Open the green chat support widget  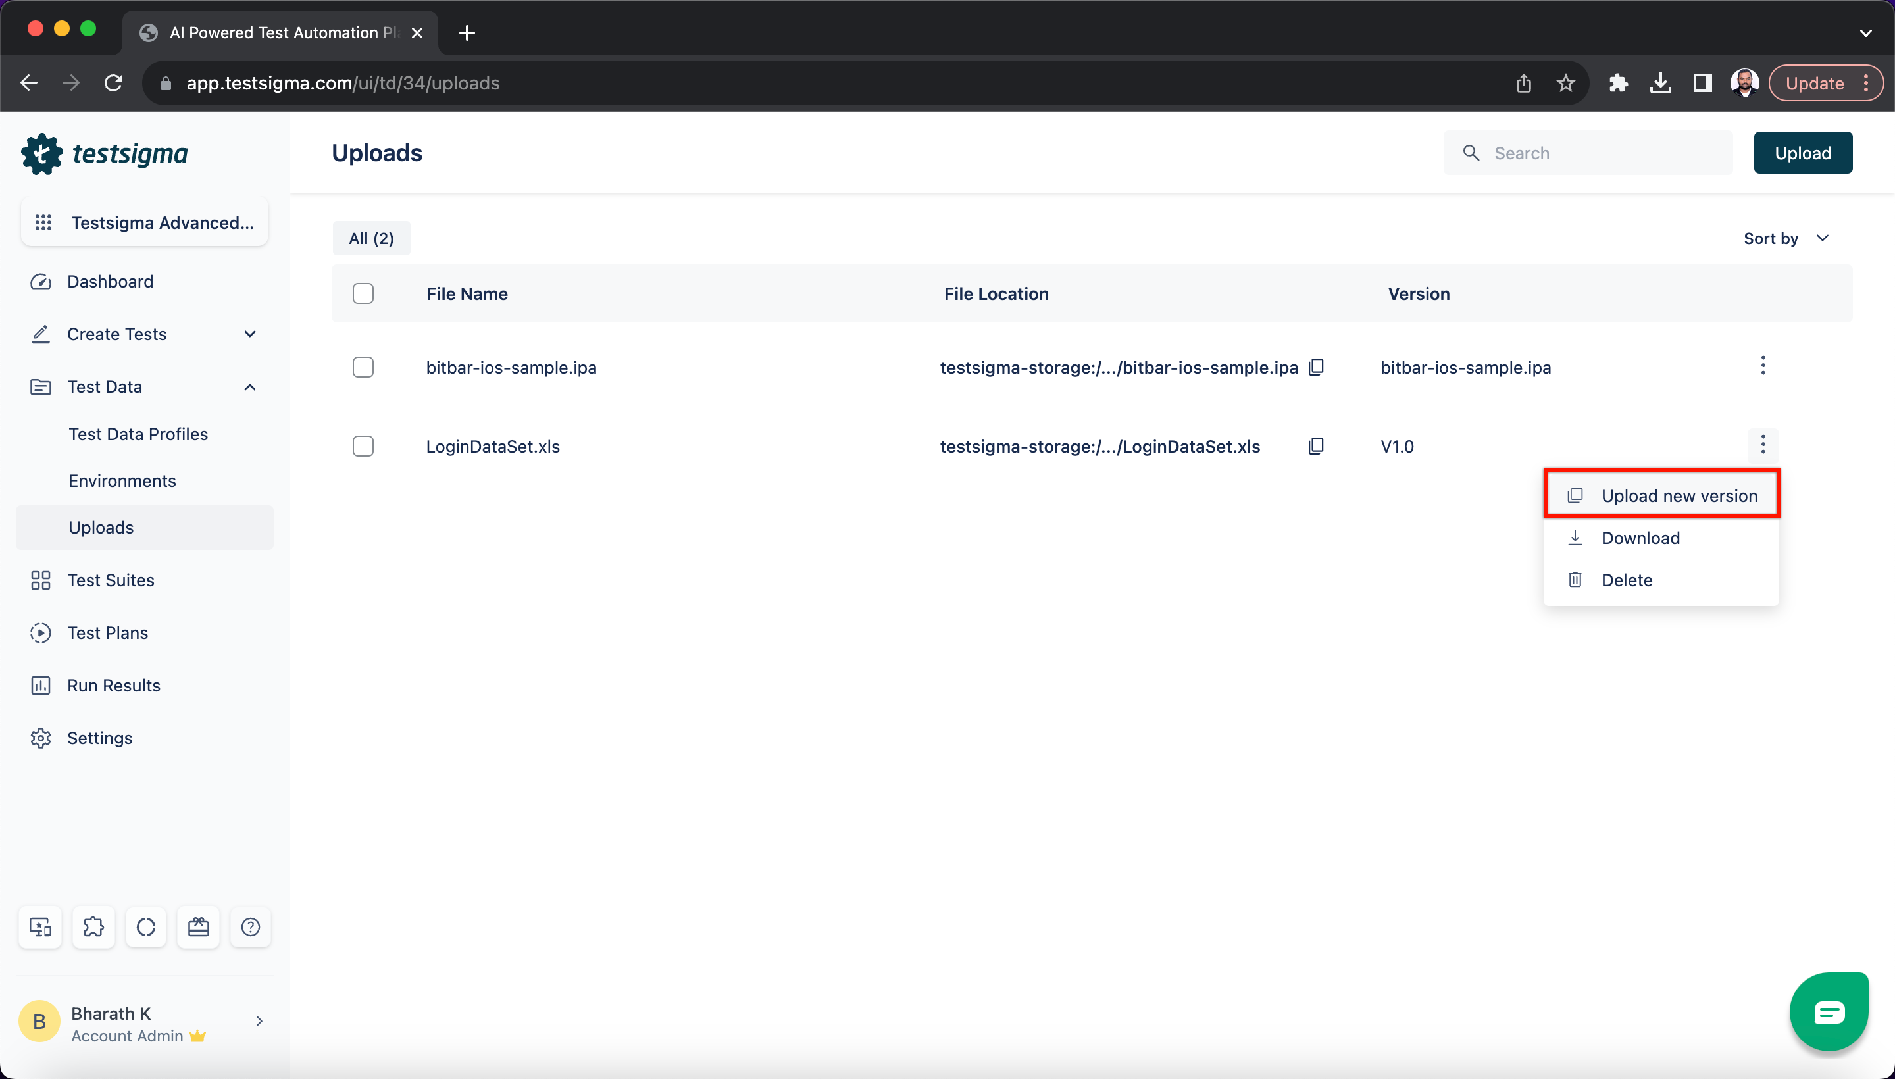point(1829,1012)
